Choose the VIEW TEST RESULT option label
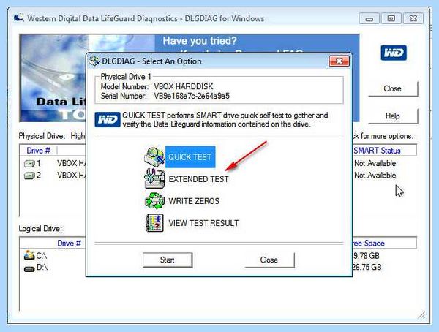 pyautogui.click(x=203, y=223)
